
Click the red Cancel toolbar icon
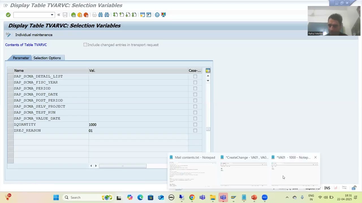[86, 15]
